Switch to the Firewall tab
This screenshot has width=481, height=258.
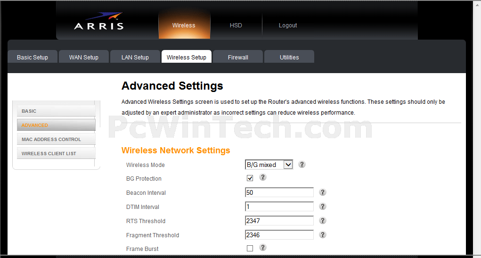click(238, 57)
